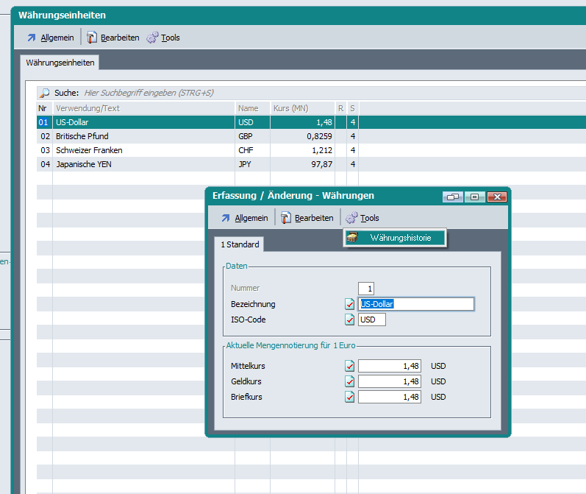
Task: Toggle the Briefkurs checkbox
Action: [350, 397]
